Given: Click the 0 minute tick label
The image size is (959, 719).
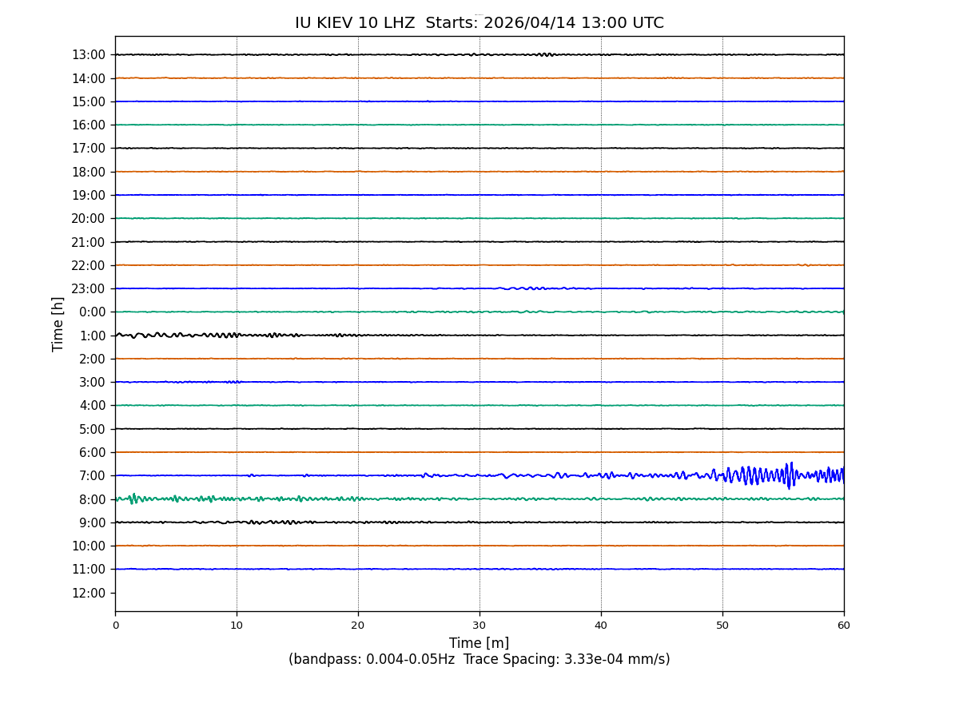Looking at the screenshot, I should (x=115, y=626).
